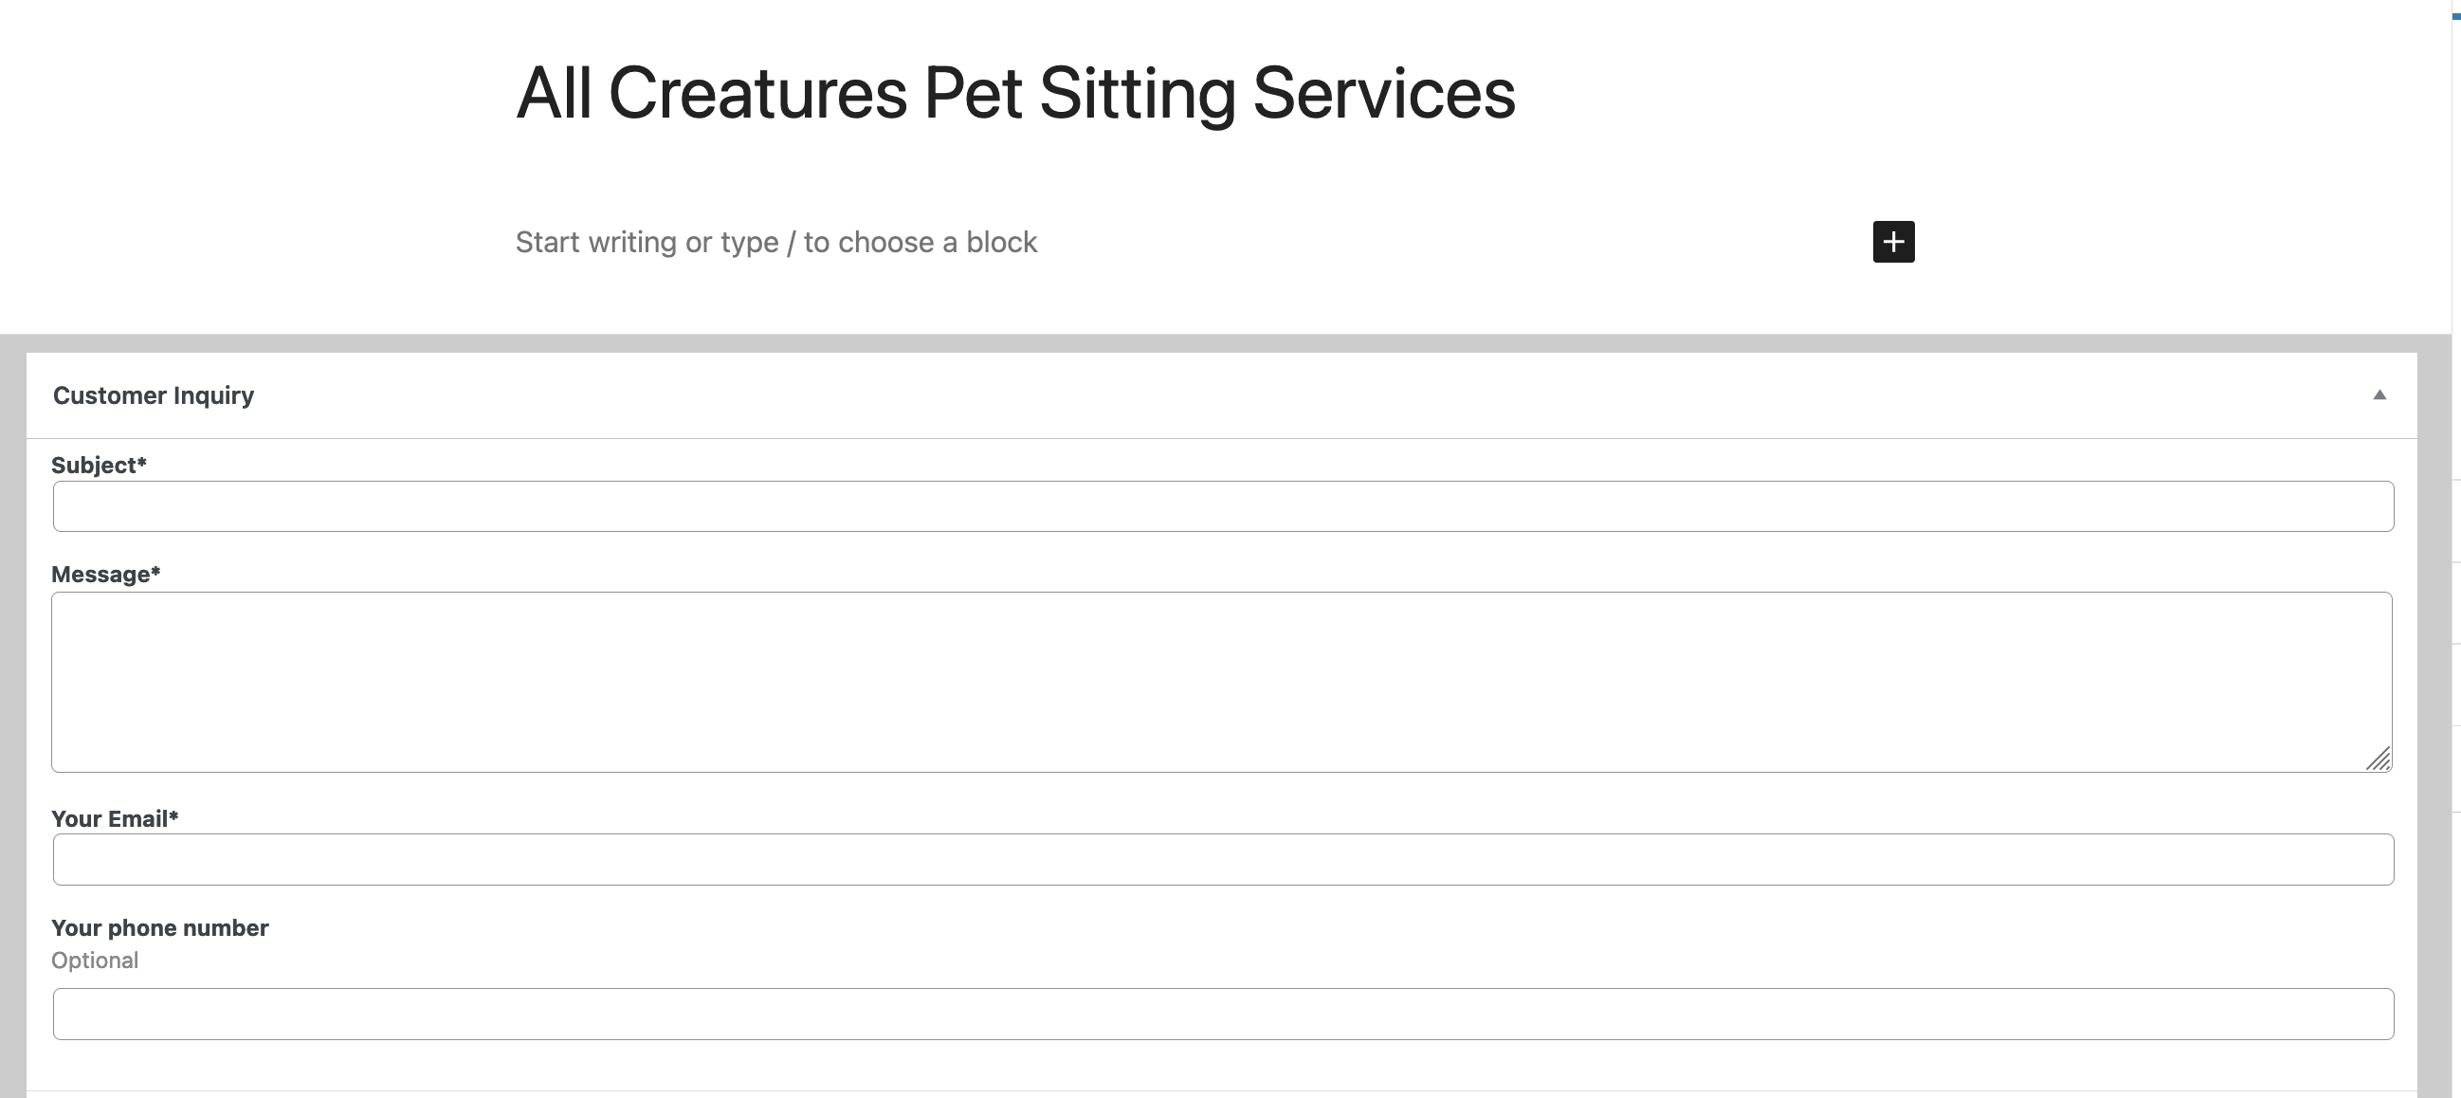Click the Message field label
2461x1098 pixels.
[100, 575]
